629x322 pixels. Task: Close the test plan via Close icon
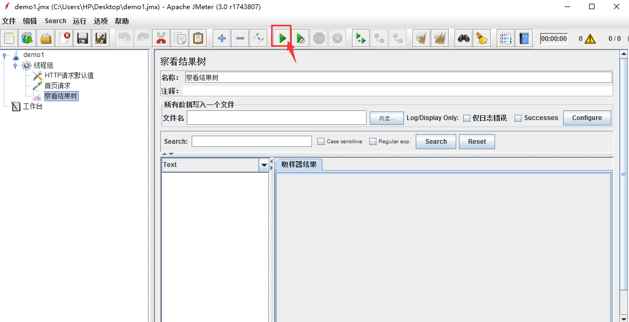click(64, 38)
